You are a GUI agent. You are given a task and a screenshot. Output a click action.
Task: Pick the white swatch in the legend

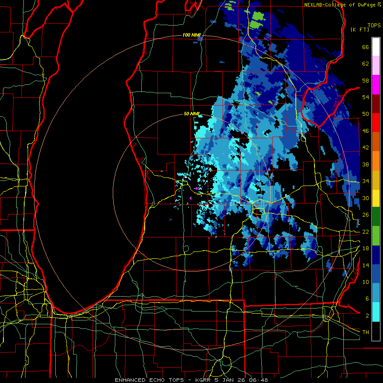(x=376, y=47)
